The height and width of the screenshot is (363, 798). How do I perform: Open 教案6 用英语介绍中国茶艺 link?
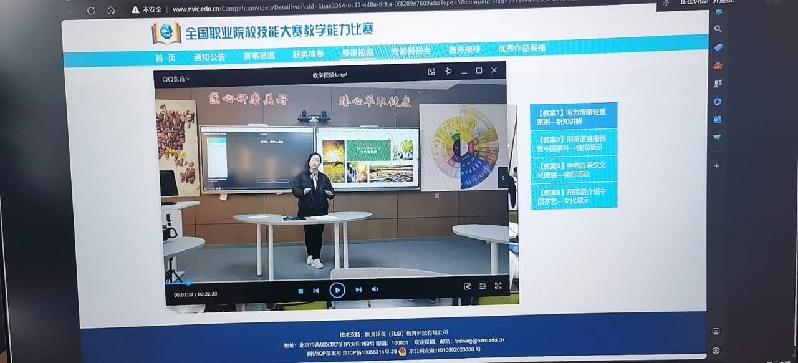point(573,196)
